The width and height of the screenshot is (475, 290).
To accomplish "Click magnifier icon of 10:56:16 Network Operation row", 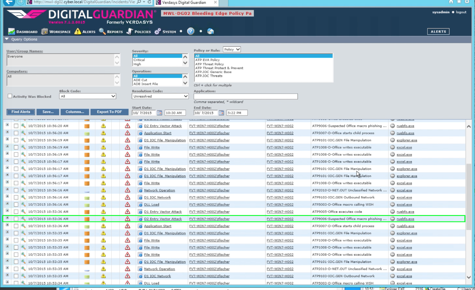I will [x=23, y=190].
